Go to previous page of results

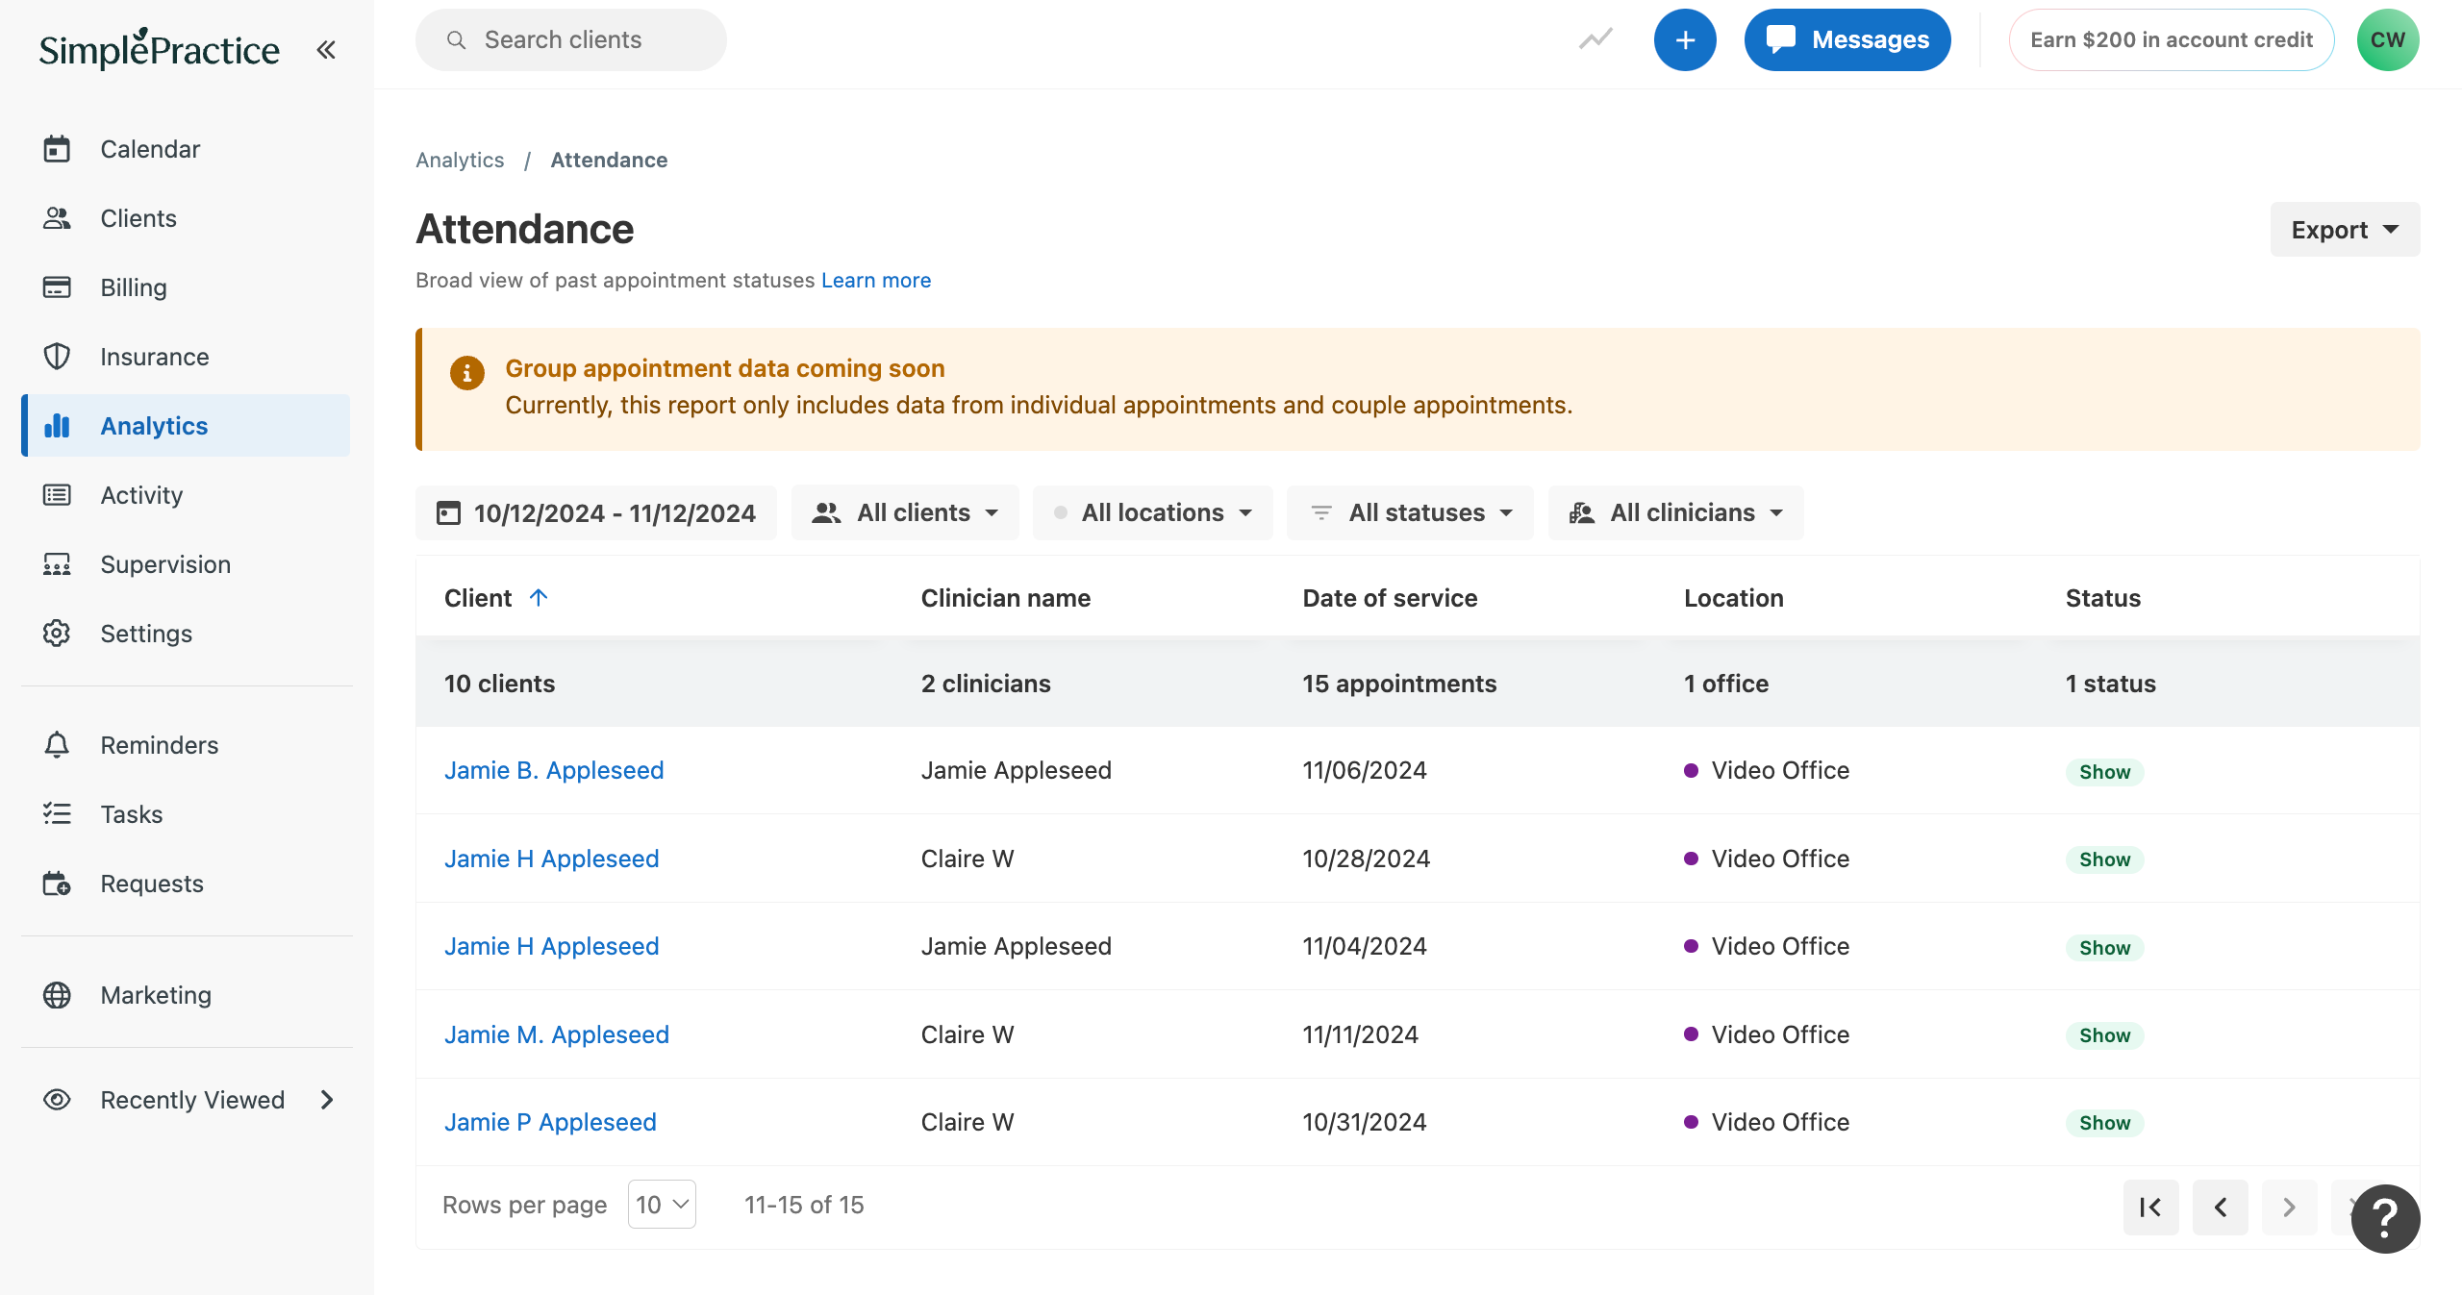point(2221,1207)
